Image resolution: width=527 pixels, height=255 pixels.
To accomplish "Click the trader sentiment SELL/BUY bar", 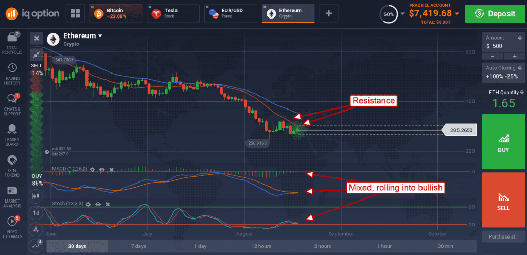I will [x=37, y=124].
